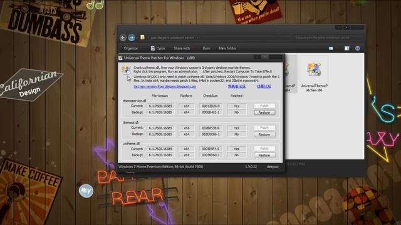Click the 'Platform' column header
This screenshot has width=401, height=225.
(186, 96)
